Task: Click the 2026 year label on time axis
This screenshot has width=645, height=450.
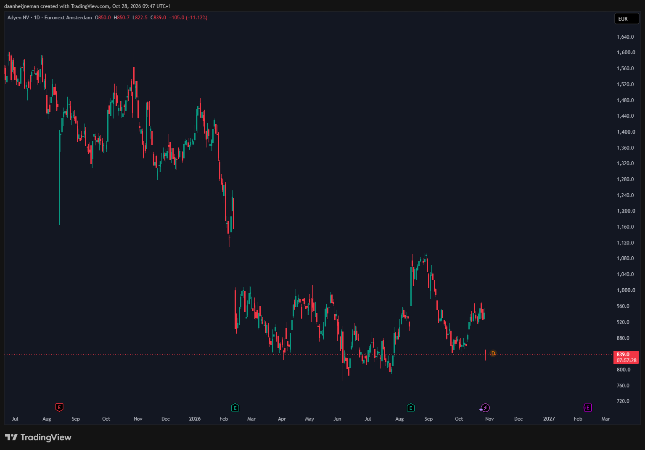Action: coord(195,419)
